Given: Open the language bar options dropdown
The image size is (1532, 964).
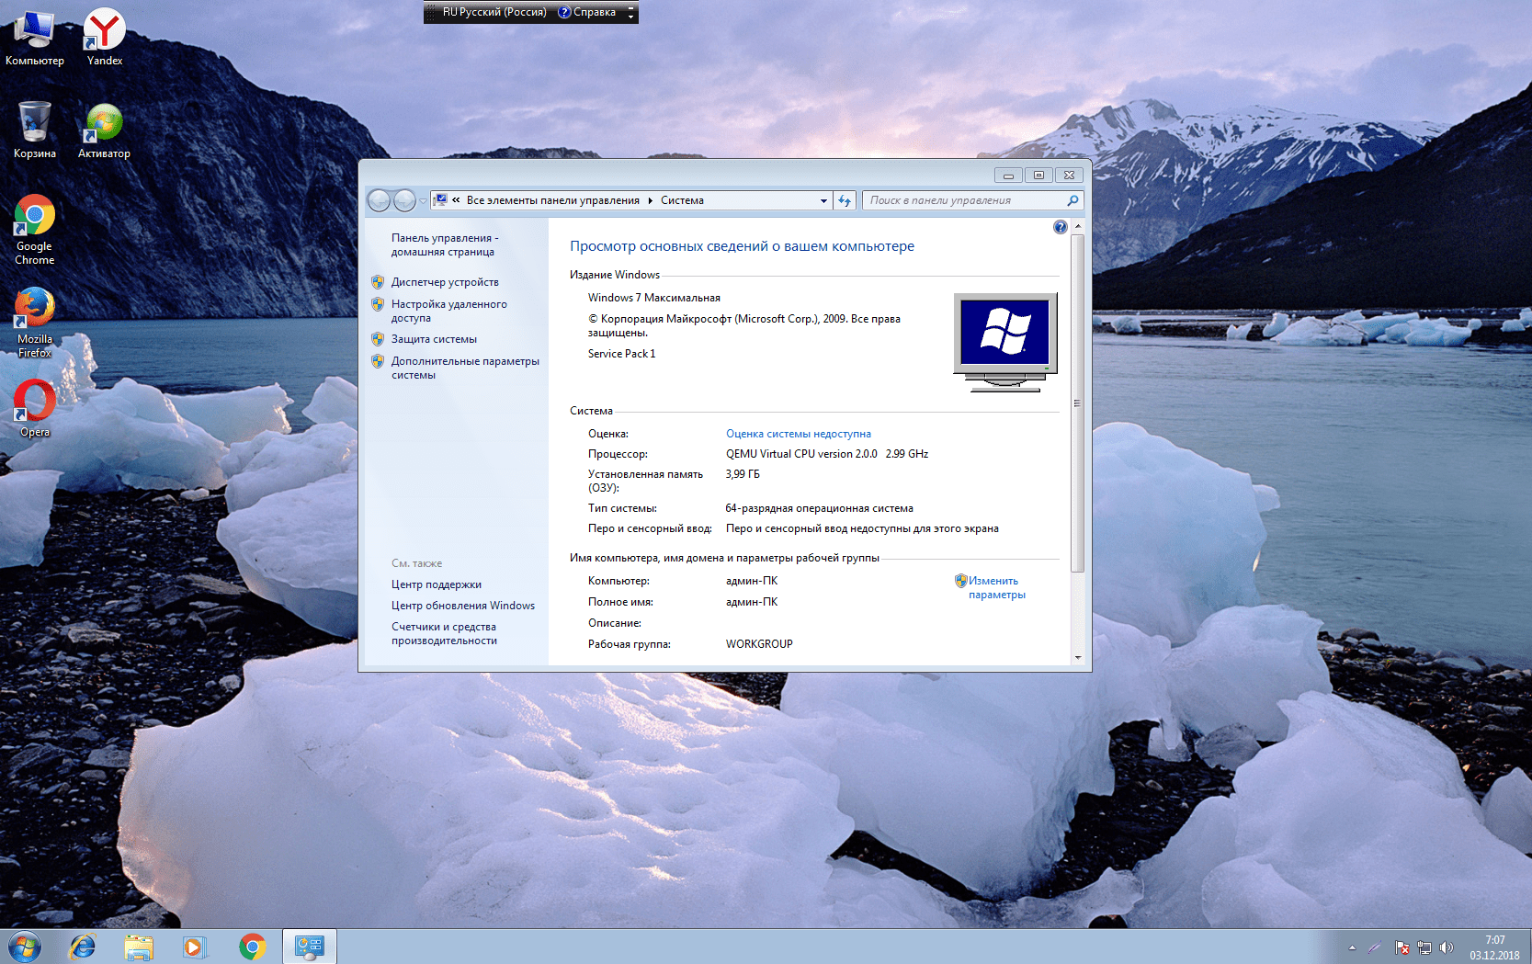Looking at the screenshot, I should [630, 14].
